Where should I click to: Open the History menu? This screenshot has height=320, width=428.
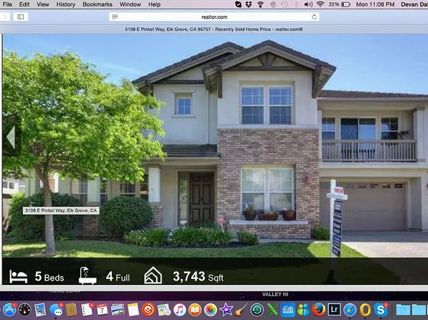pyautogui.click(x=66, y=4)
